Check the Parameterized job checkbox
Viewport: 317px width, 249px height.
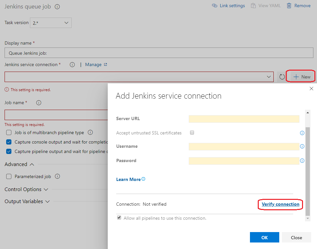[x=9, y=176]
